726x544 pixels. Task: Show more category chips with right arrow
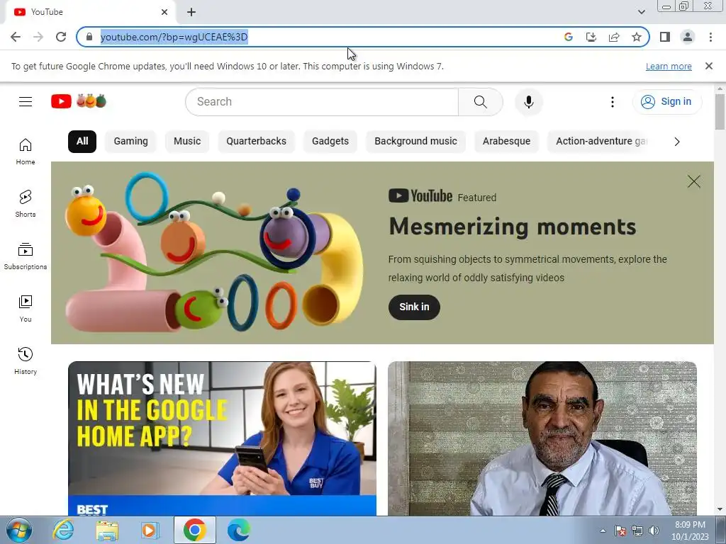point(677,142)
